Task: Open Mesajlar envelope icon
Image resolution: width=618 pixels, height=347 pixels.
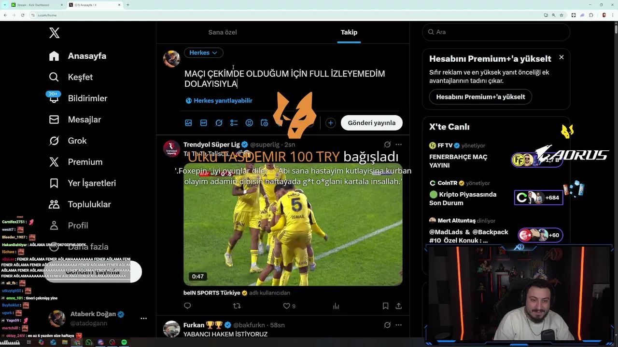Action: 54,120
